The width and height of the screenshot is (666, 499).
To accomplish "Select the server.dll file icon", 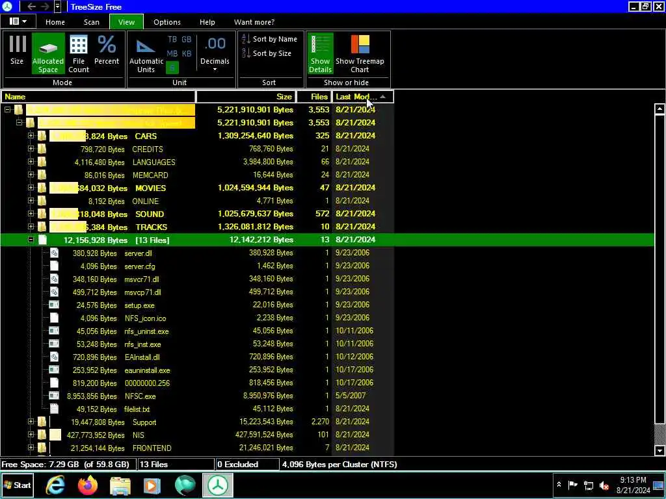I will 54,253.
